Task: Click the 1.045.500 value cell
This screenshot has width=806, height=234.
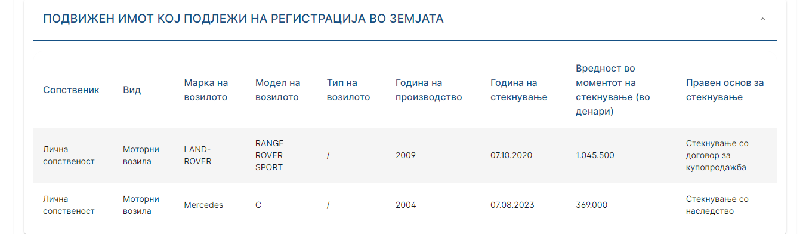Action: click(x=595, y=155)
